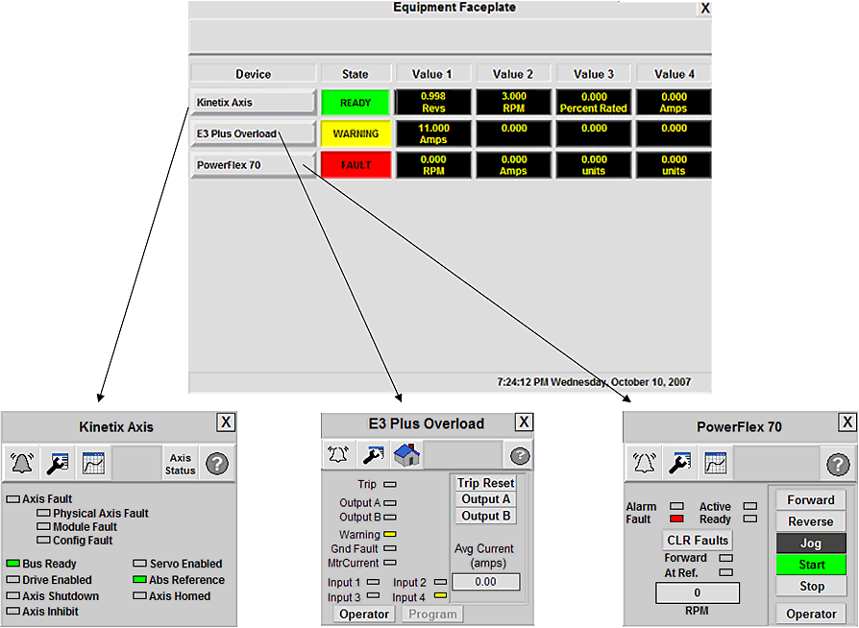Click the PowerFlex 70 RPM value field
Image resolution: width=859 pixels, height=628 pixels.
pyautogui.click(x=698, y=593)
